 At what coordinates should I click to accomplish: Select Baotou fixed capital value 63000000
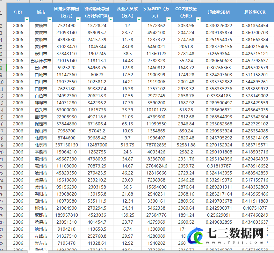tap(67, 110)
